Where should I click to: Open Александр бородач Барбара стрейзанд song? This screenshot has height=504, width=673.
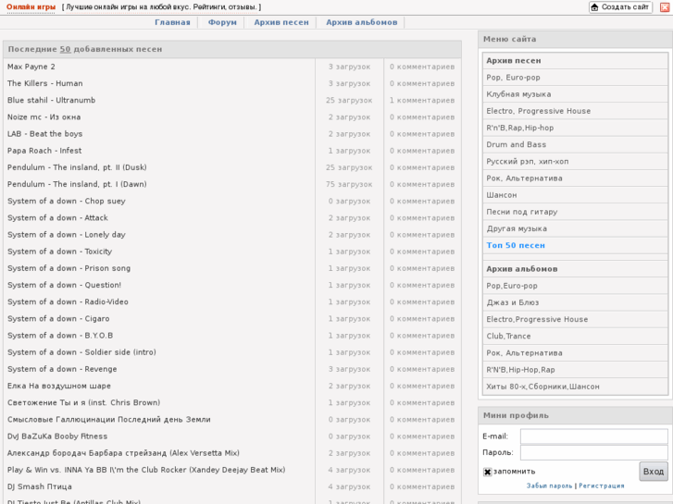[x=123, y=453]
